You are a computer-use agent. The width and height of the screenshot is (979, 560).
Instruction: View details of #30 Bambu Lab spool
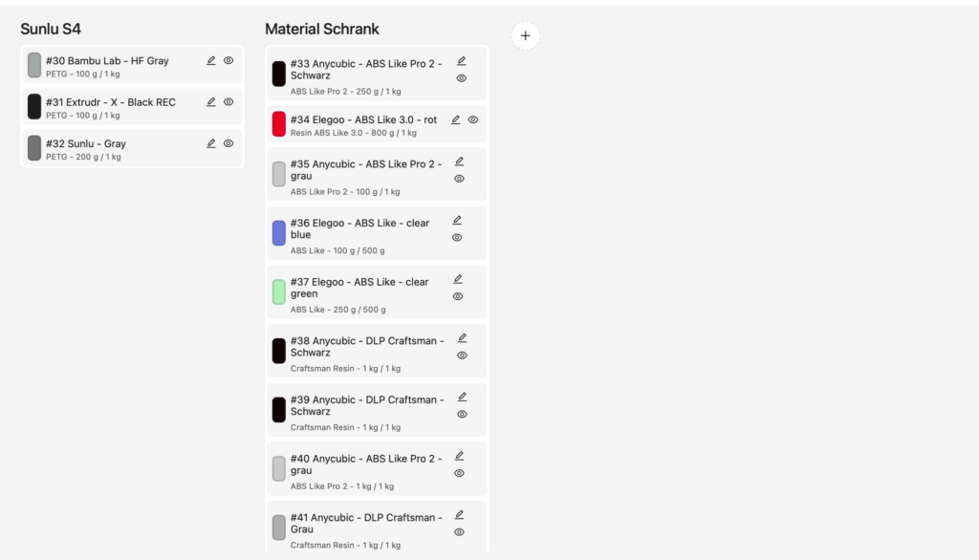(228, 60)
